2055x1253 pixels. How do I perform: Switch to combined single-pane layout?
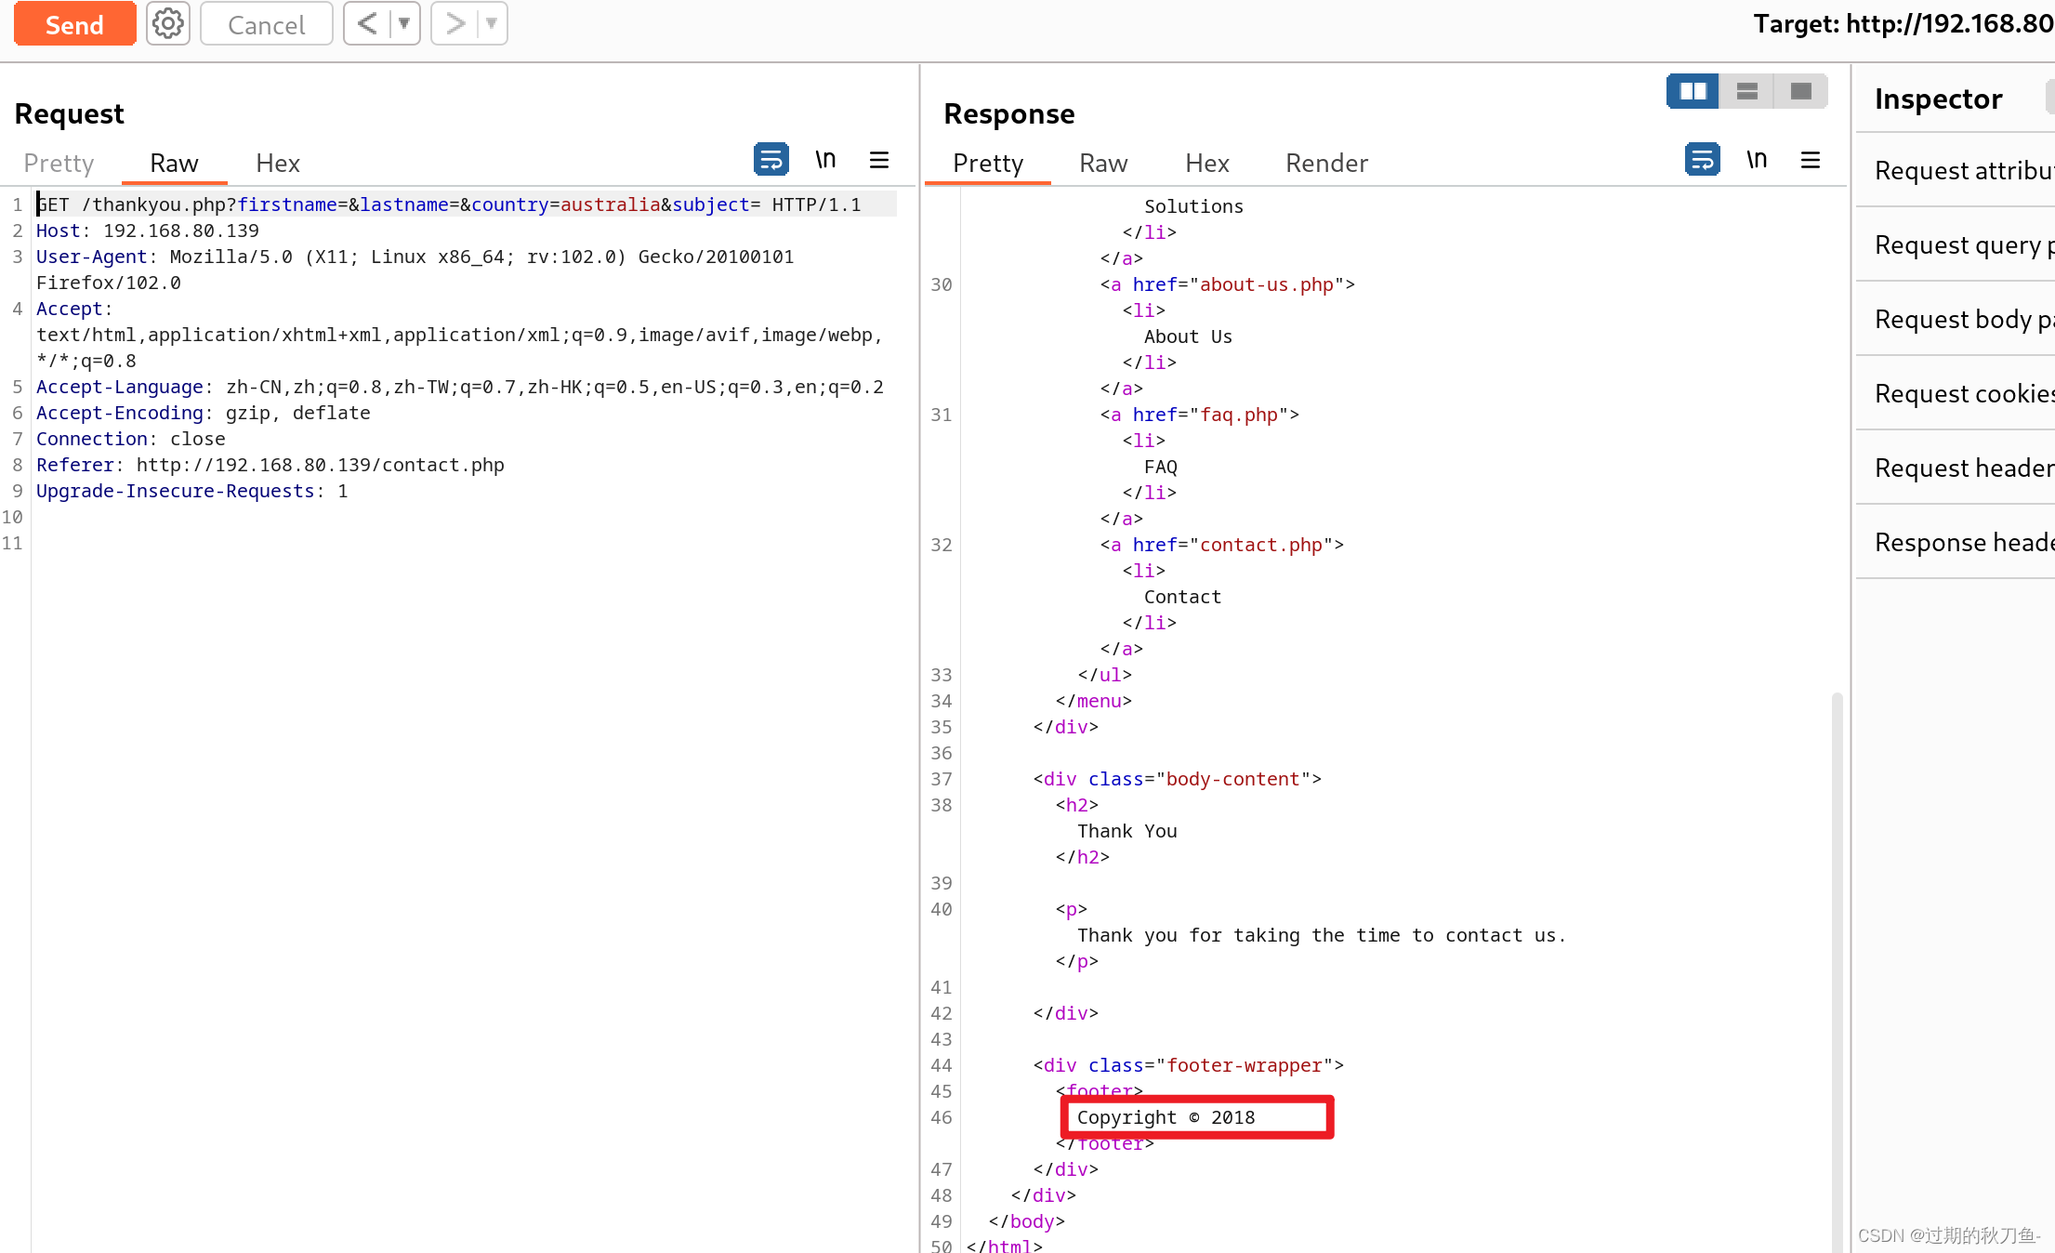1800,91
